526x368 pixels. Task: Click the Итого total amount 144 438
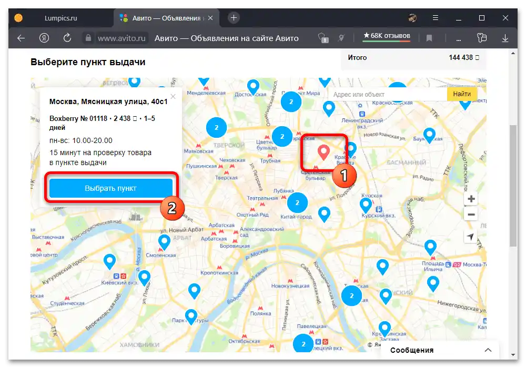coord(464,58)
